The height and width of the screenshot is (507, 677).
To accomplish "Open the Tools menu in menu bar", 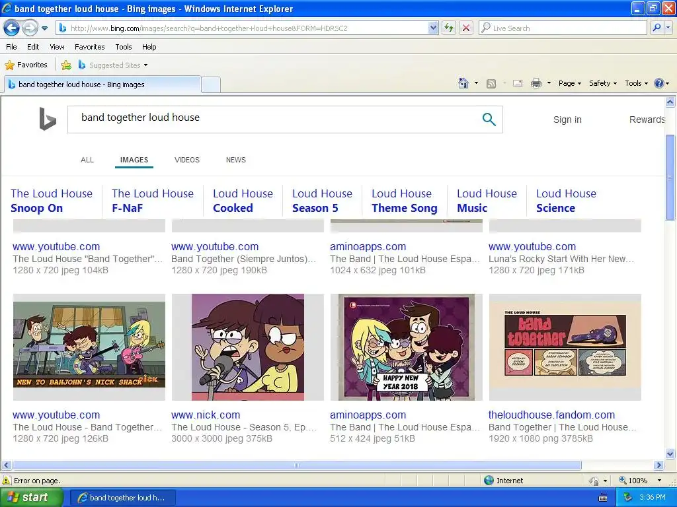I will pyautogui.click(x=124, y=47).
